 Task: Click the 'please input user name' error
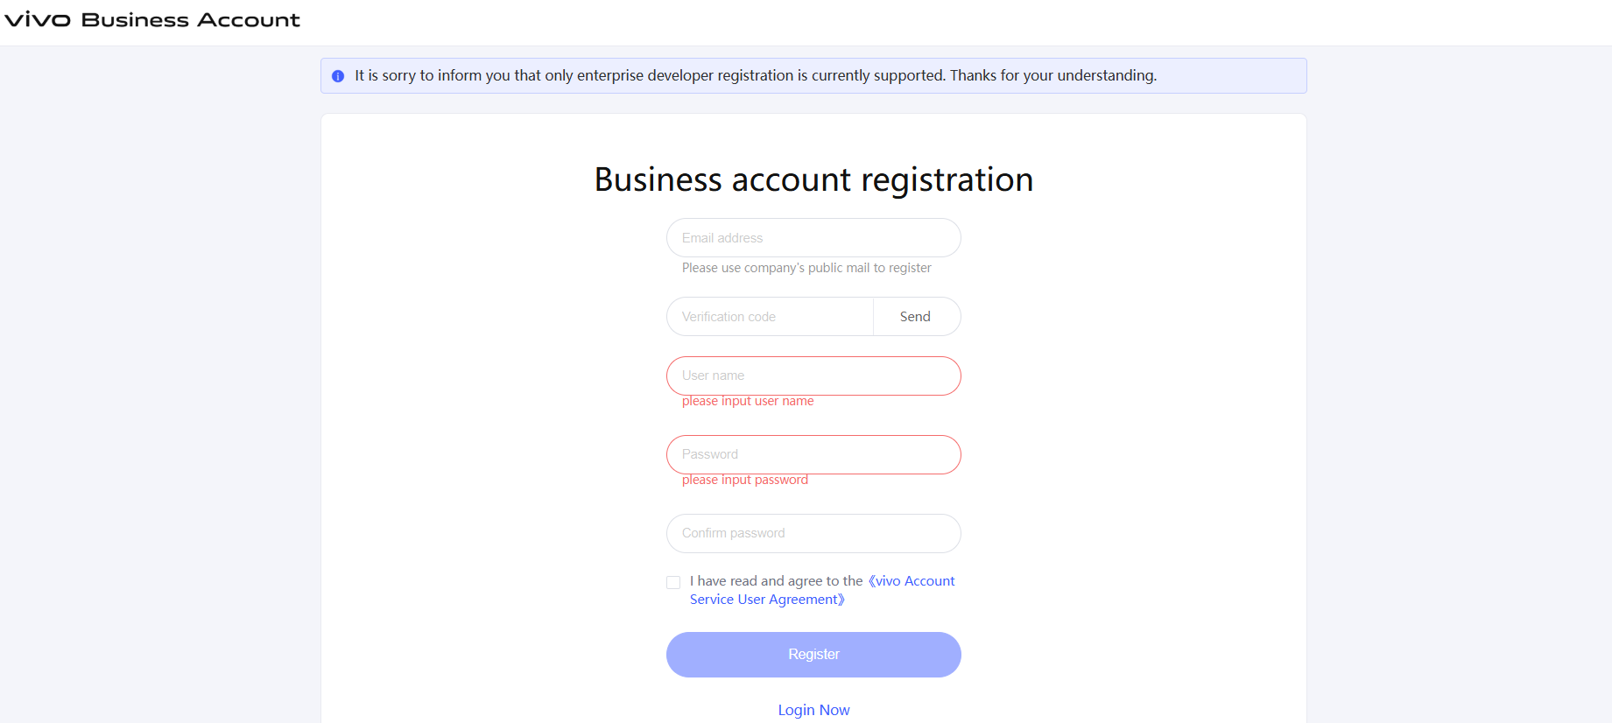pyautogui.click(x=748, y=402)
